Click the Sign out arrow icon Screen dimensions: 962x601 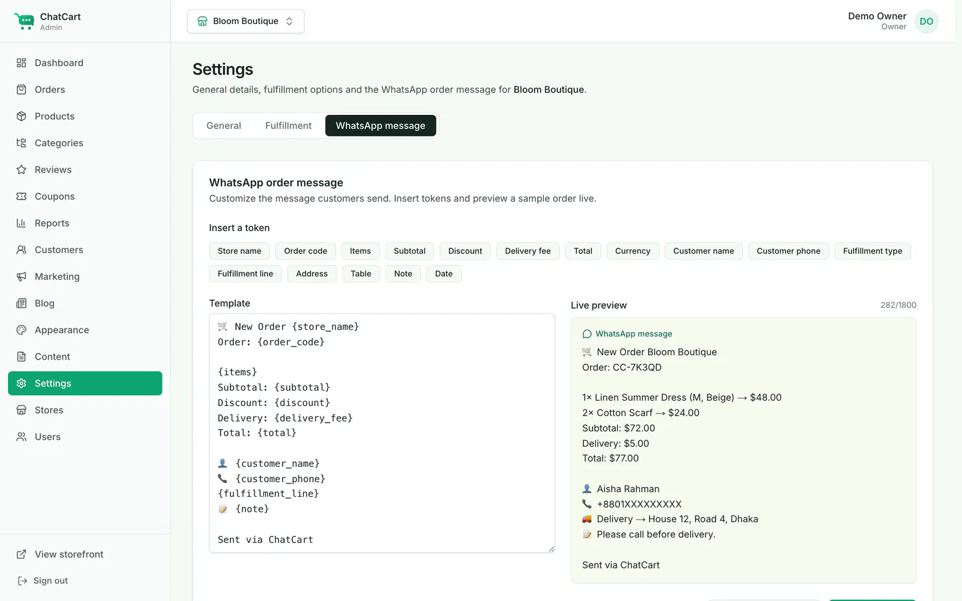pyautogui.click(x=22, y=581)
